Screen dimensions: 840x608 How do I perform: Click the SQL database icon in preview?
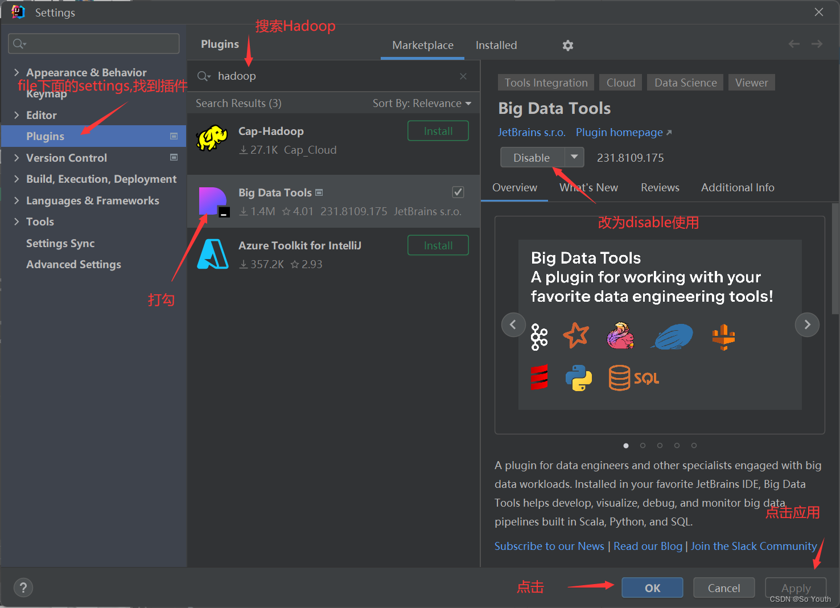(633, 378)
